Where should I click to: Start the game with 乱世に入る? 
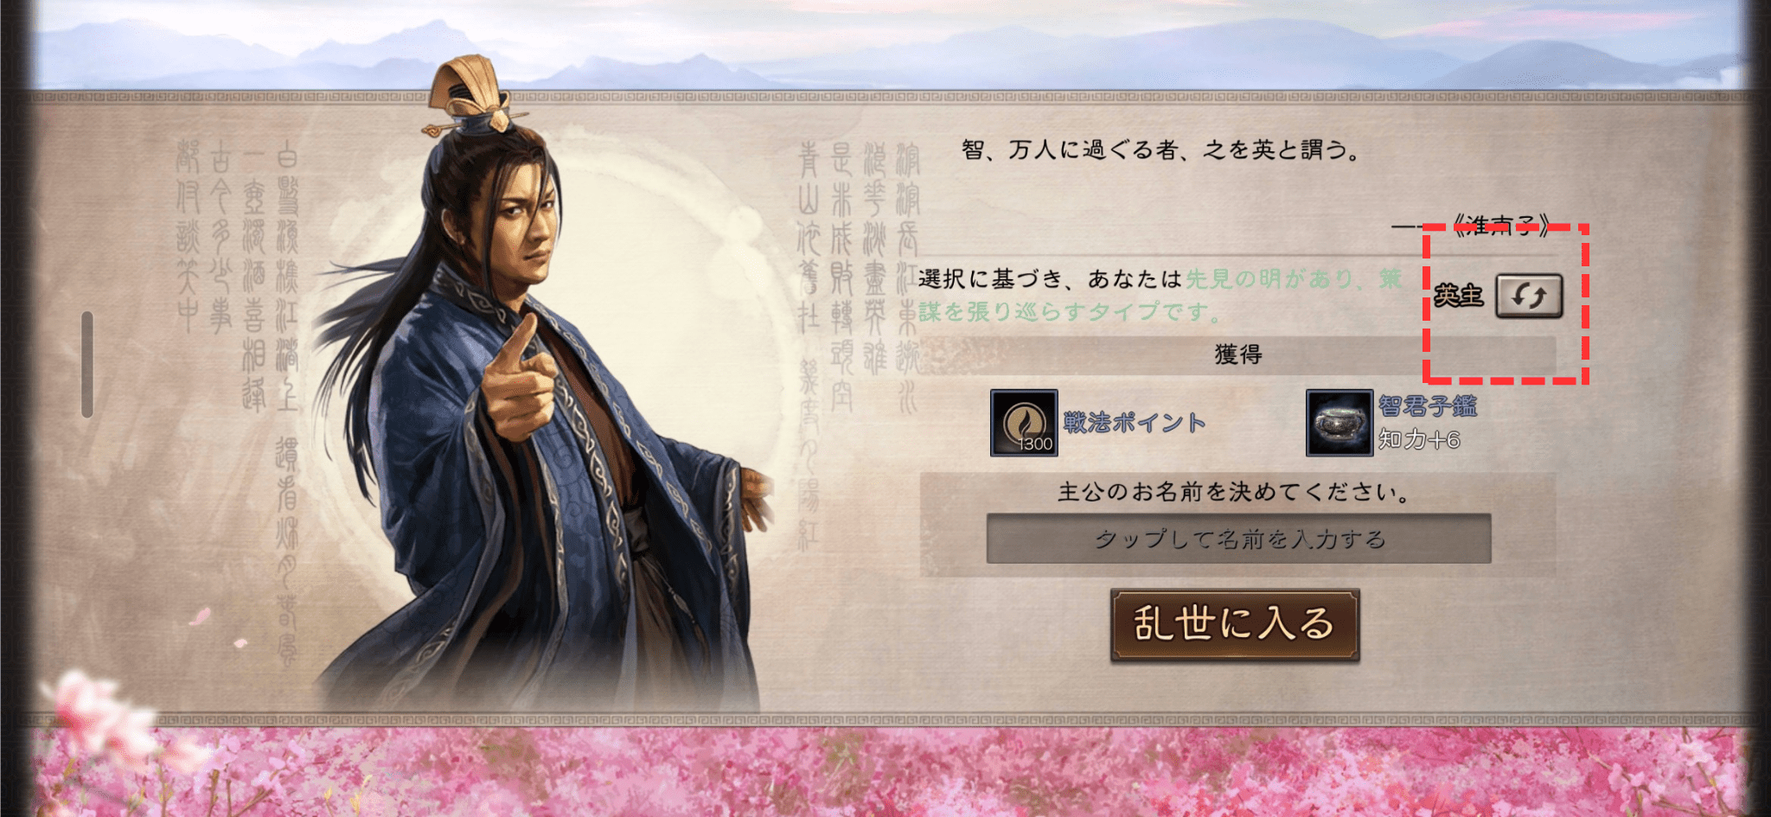click(1235, 624)
